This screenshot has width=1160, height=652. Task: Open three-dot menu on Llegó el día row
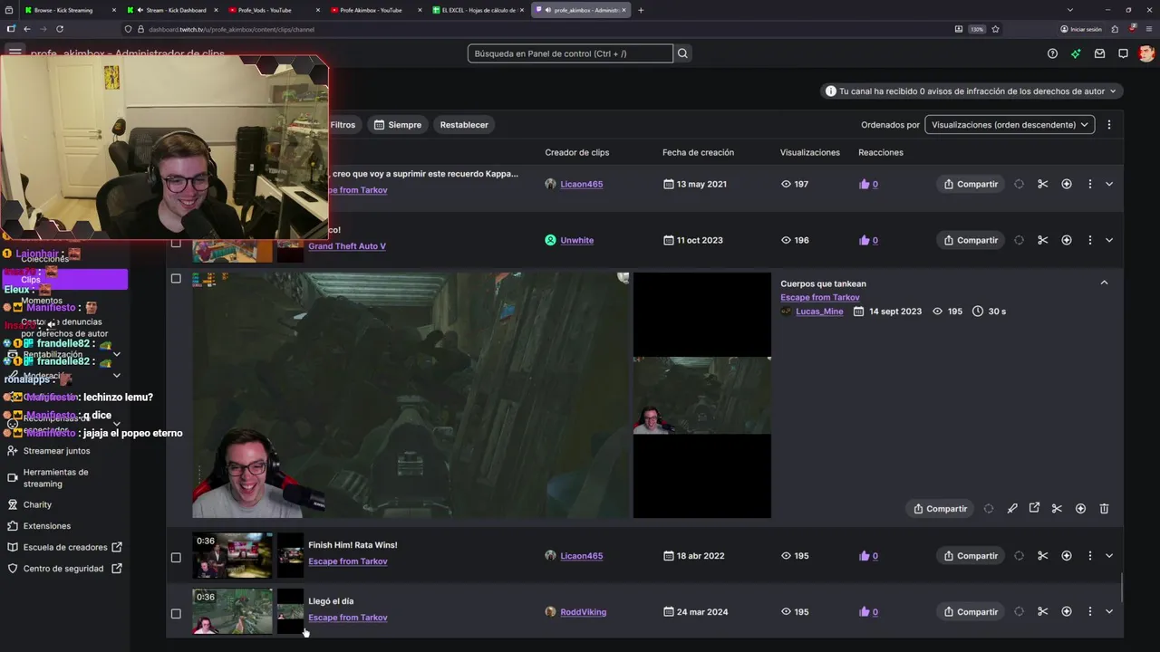pos(1089,612)
